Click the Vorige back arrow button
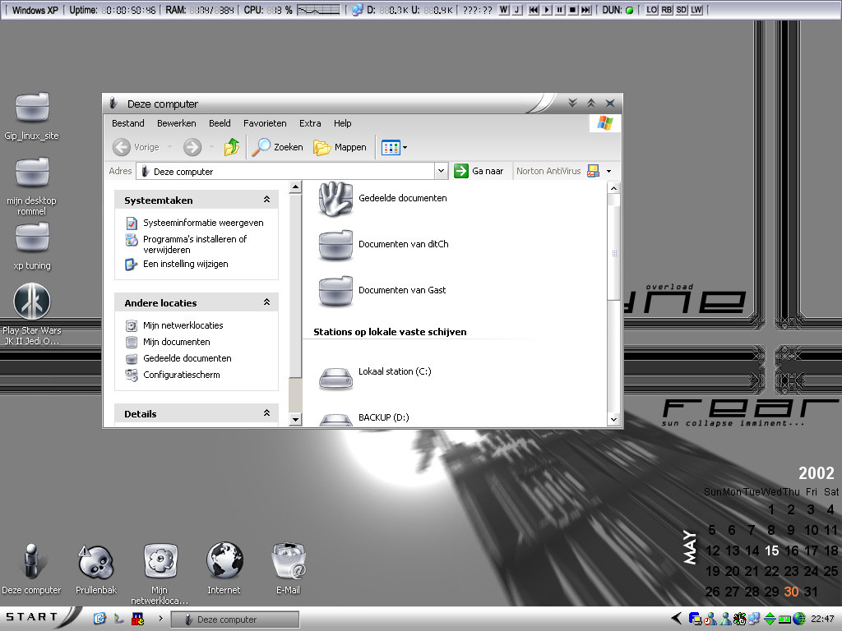842x631 pixels. point(136,147)
